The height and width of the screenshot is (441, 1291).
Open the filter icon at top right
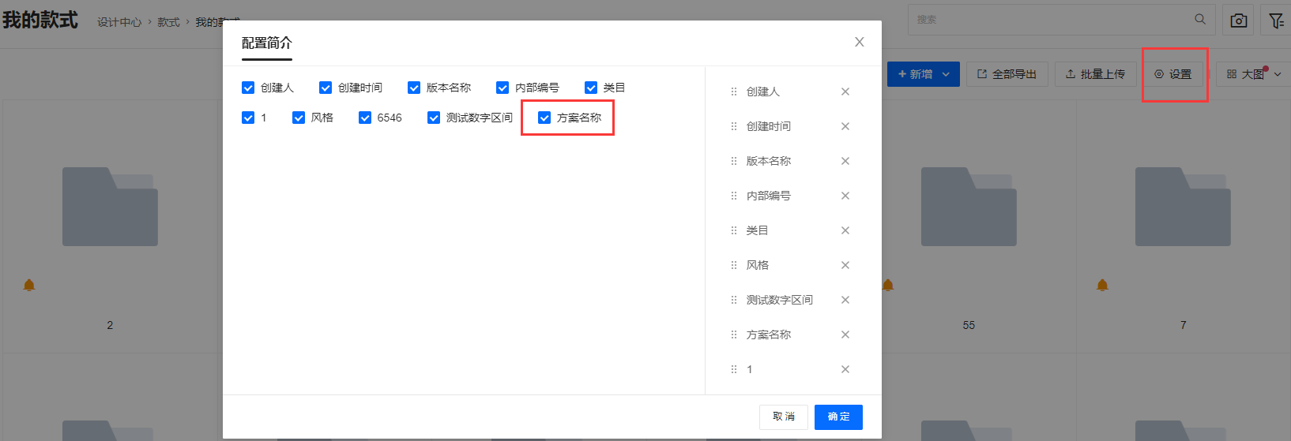click(x=1276, y=21)
